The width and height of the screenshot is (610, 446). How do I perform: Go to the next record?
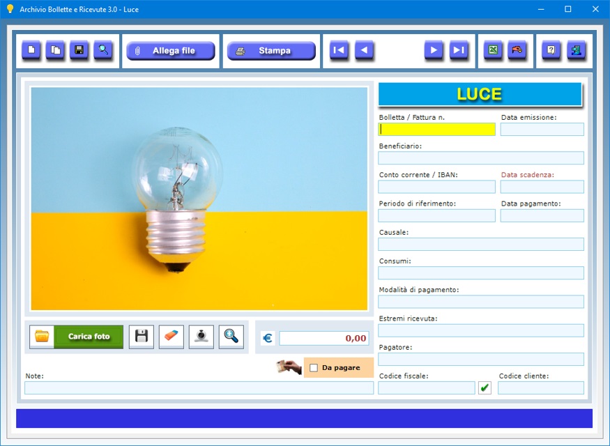[x=434, y=50]
